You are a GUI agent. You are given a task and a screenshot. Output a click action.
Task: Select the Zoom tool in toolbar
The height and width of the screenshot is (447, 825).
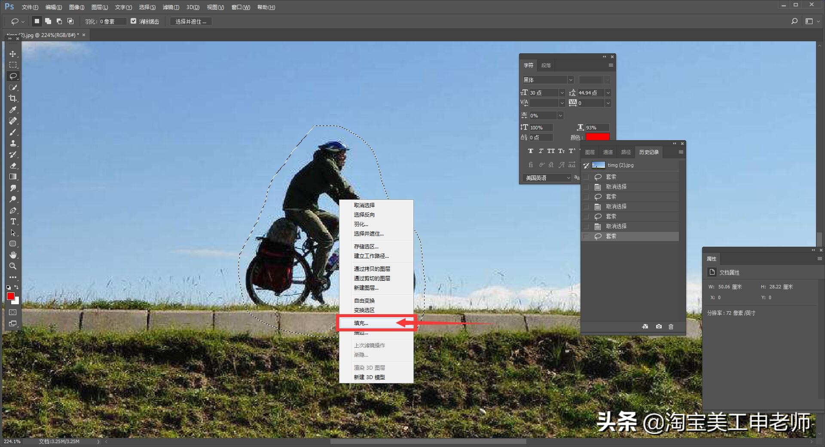pyautogui.click(x=13, y=266)
